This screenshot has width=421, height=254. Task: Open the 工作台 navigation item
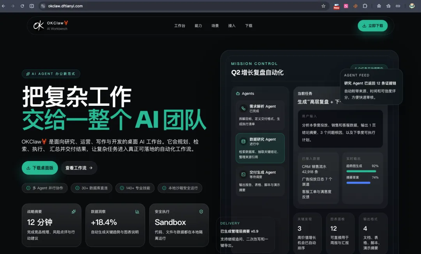[x=180, y=25]
